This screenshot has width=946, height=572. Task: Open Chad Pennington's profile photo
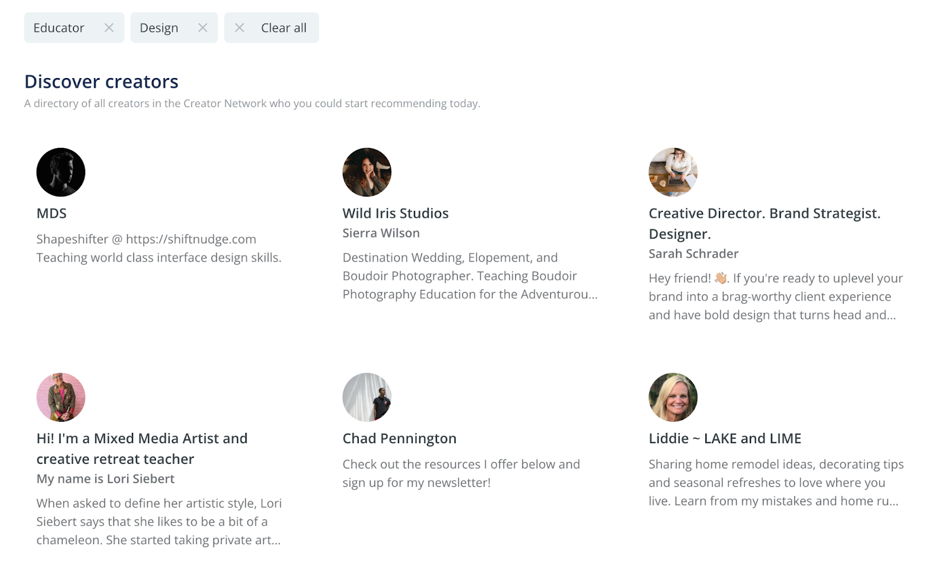367,397
